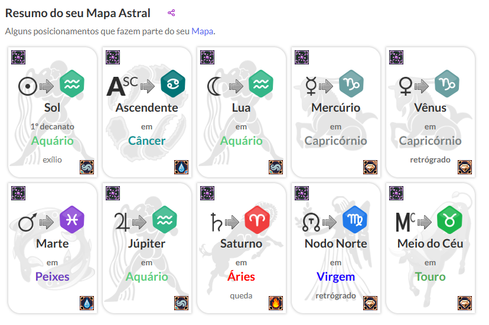Click the Peixes hexagon on Marte card

click(x=71, y=220)
